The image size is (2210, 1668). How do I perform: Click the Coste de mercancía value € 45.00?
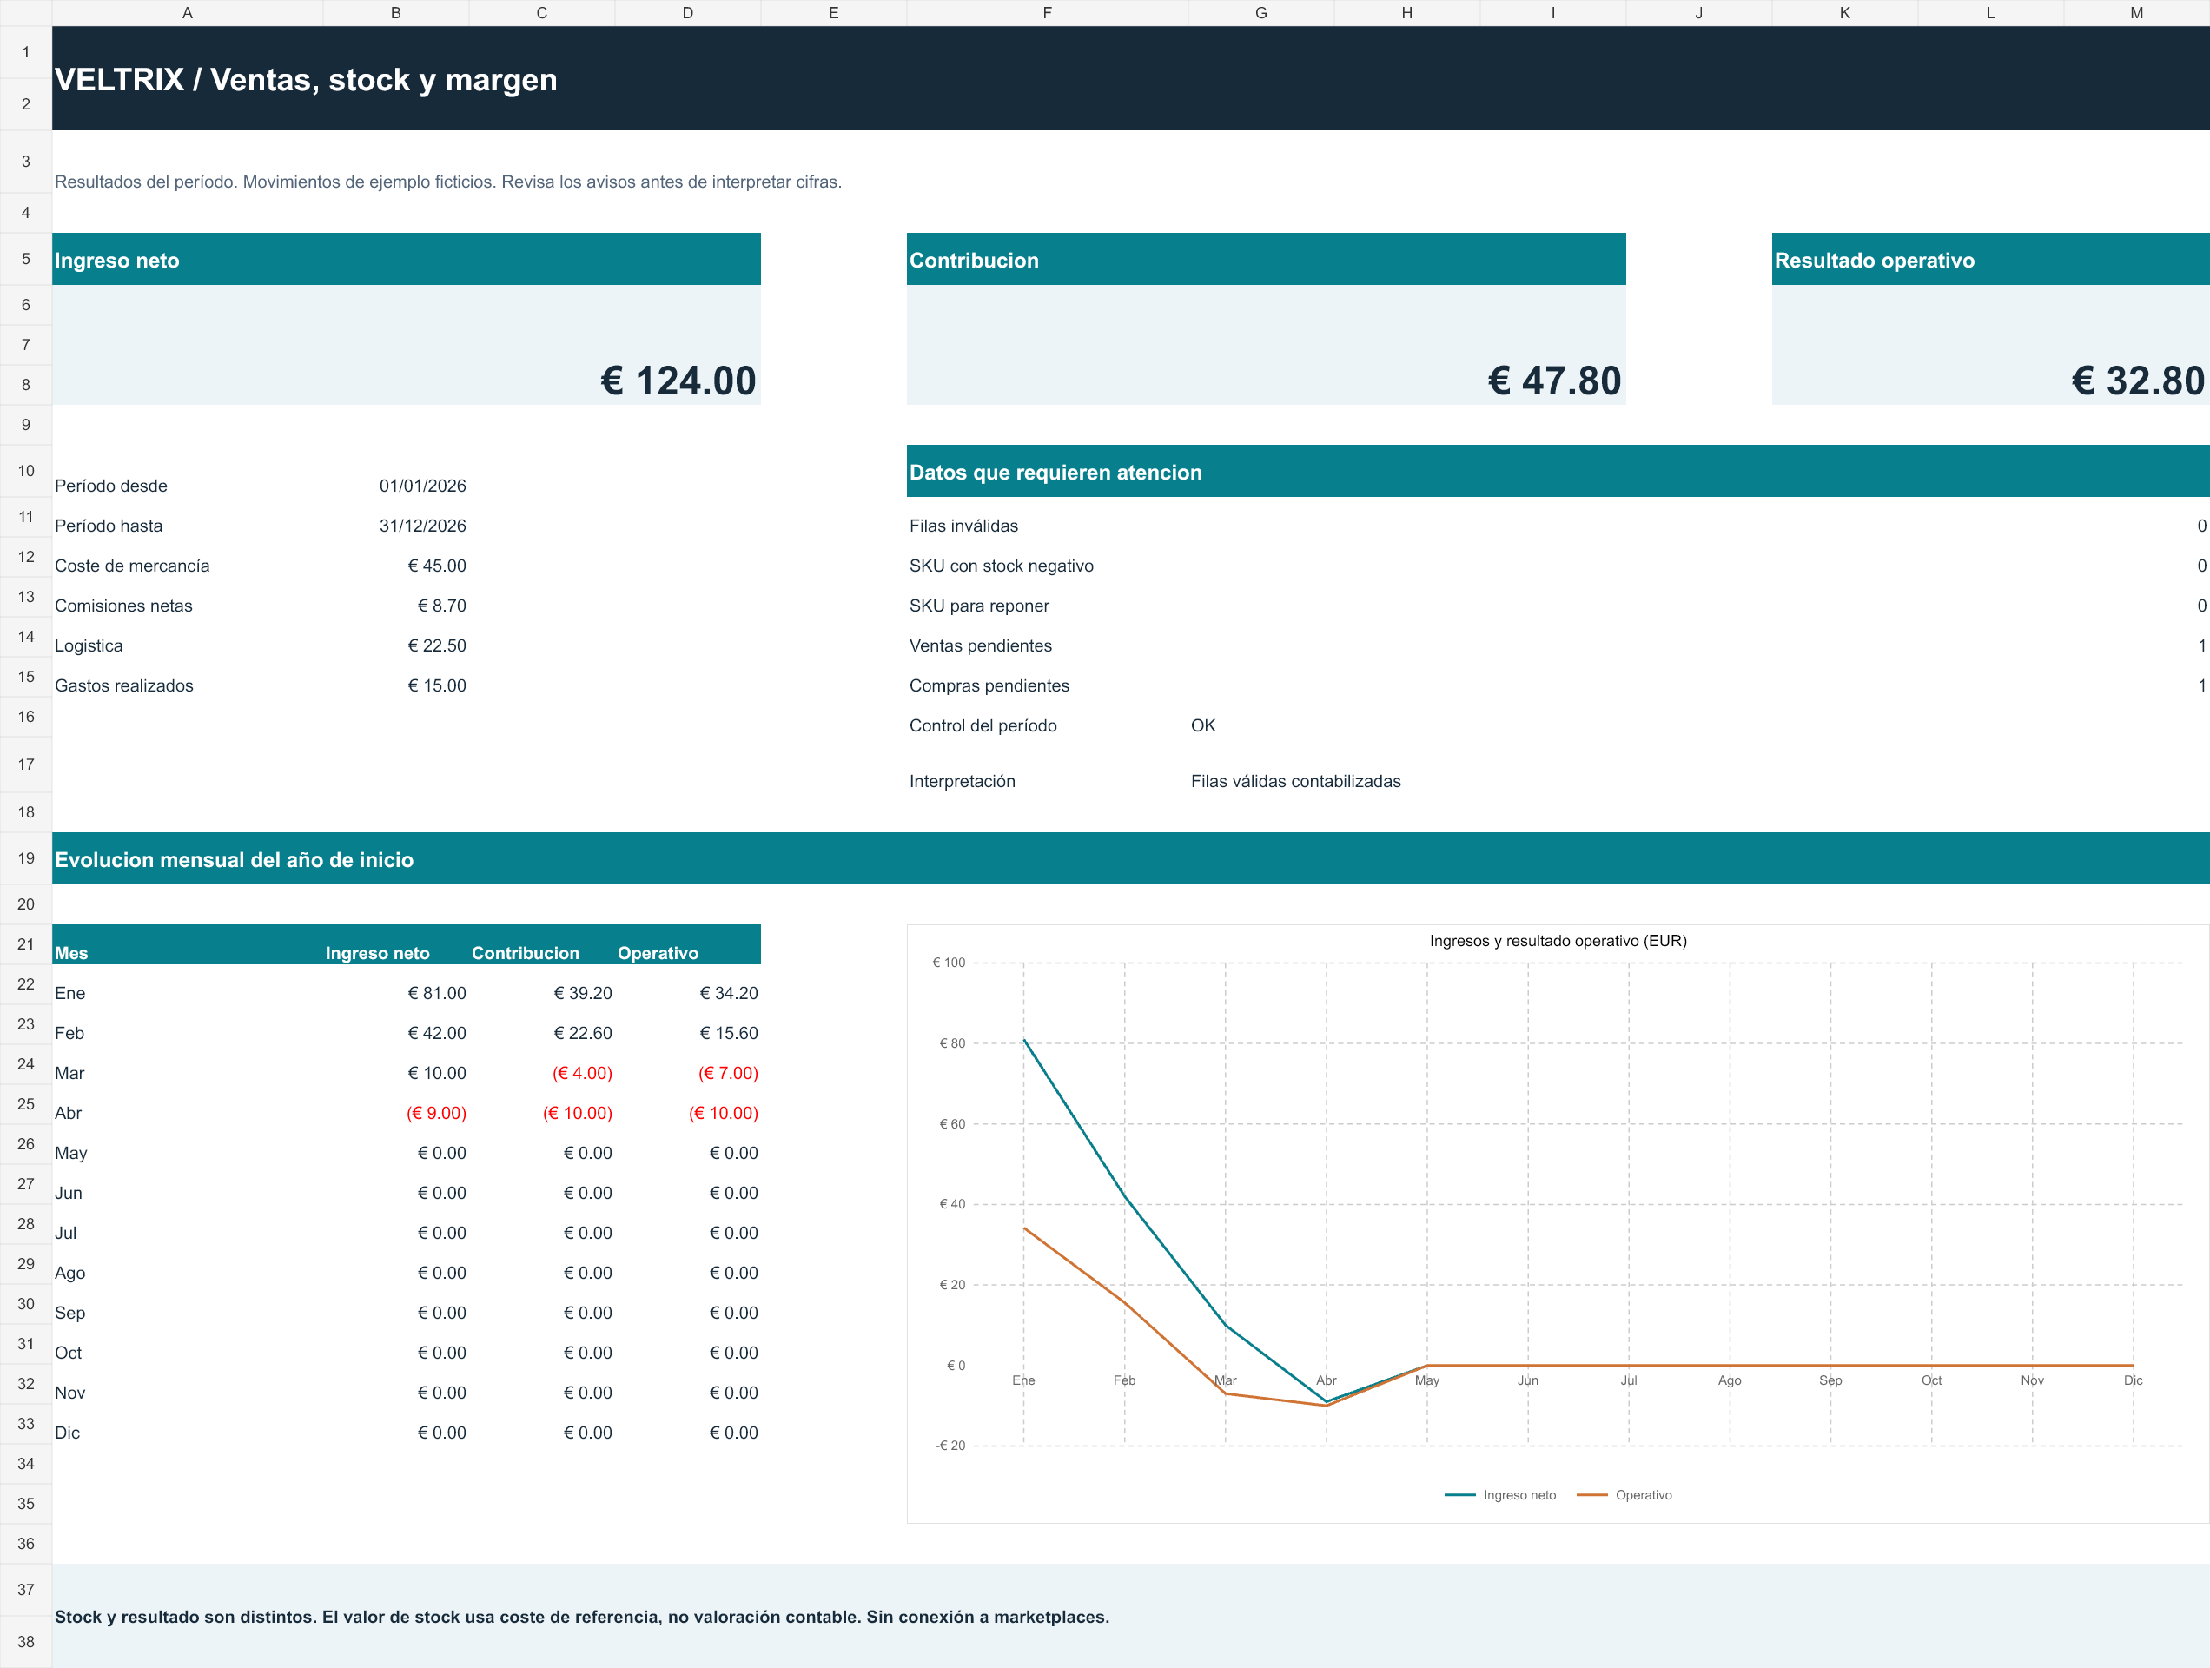click(x=437, y=566)
